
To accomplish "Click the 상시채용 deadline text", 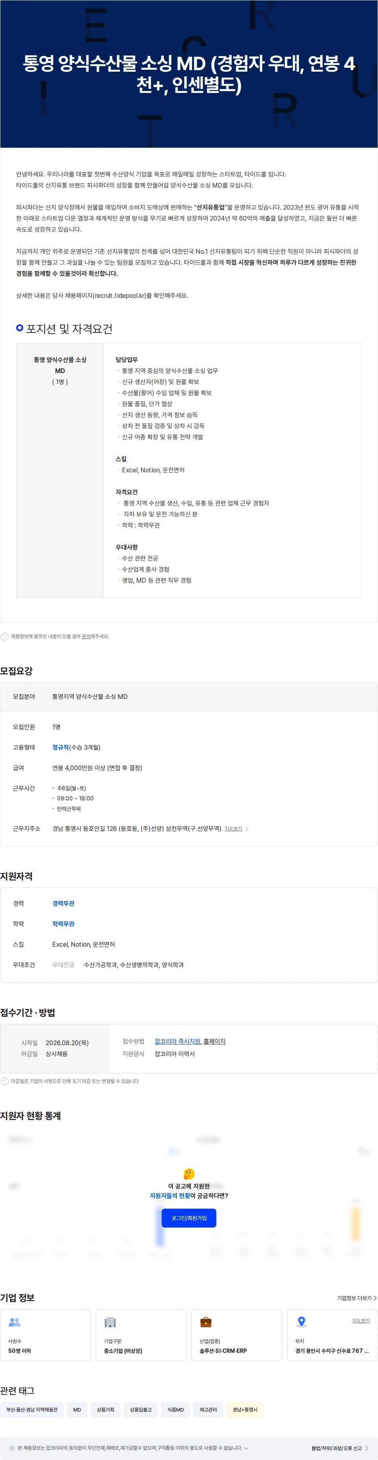I will pyautogui.click(x=56, y=1053).
